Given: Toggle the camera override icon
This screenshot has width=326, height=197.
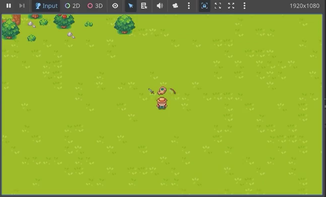Looking at the screenshot, I should 175,6.
